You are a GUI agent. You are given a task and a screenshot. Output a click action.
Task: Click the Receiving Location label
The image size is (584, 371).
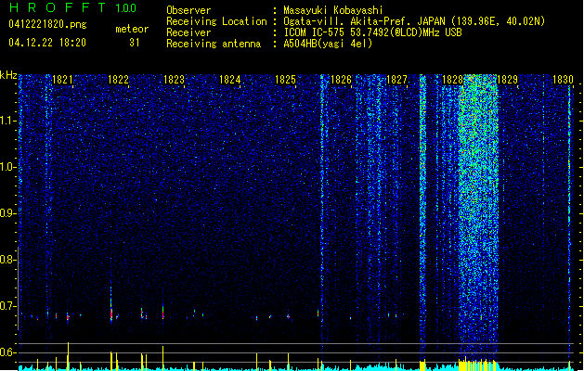(216, 21)
